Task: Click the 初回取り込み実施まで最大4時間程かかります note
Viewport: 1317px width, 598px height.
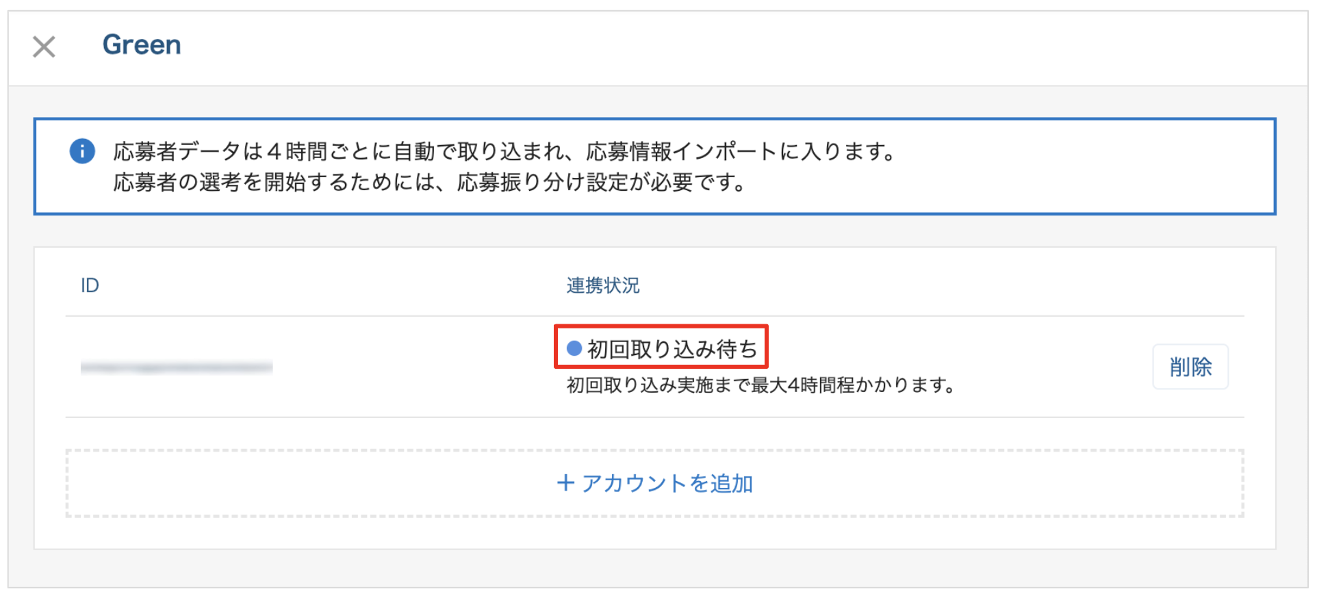Action: 760,385
